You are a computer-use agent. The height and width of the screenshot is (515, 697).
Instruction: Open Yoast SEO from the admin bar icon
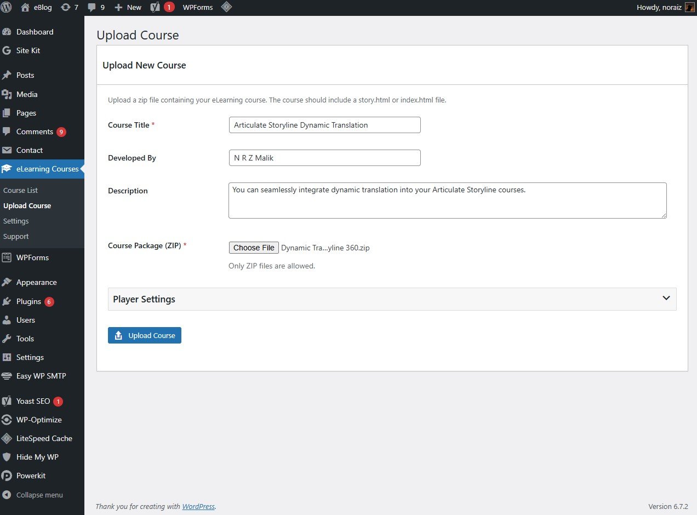pyautogui.click(x=155, y=7)
